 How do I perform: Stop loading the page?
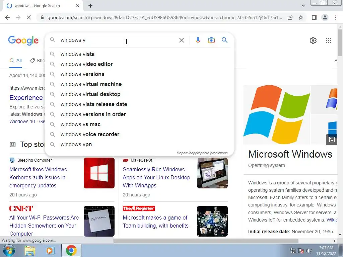click(x=29, y=17)
